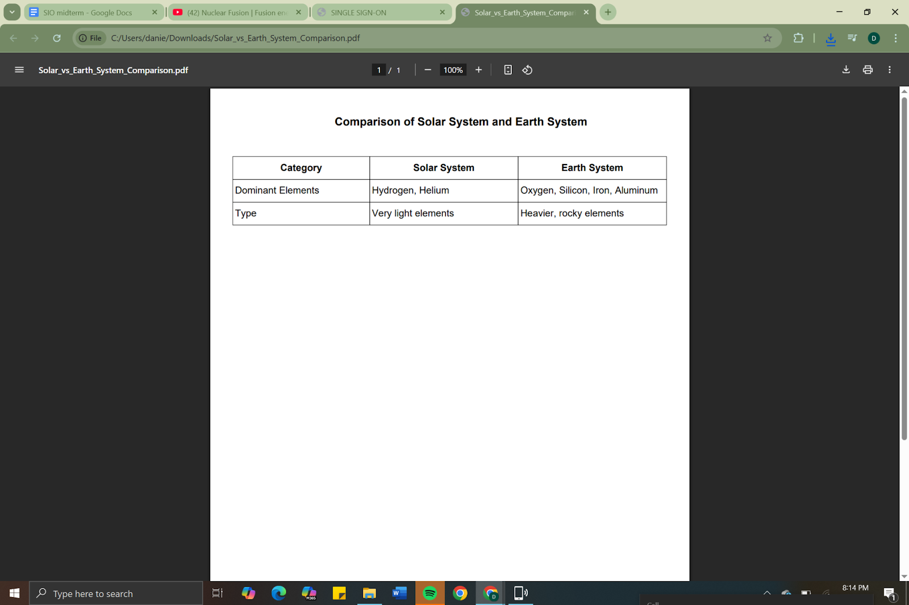Open the notification center icon
The width and height of the screenshot is (909, 605).
coord(890,594)
